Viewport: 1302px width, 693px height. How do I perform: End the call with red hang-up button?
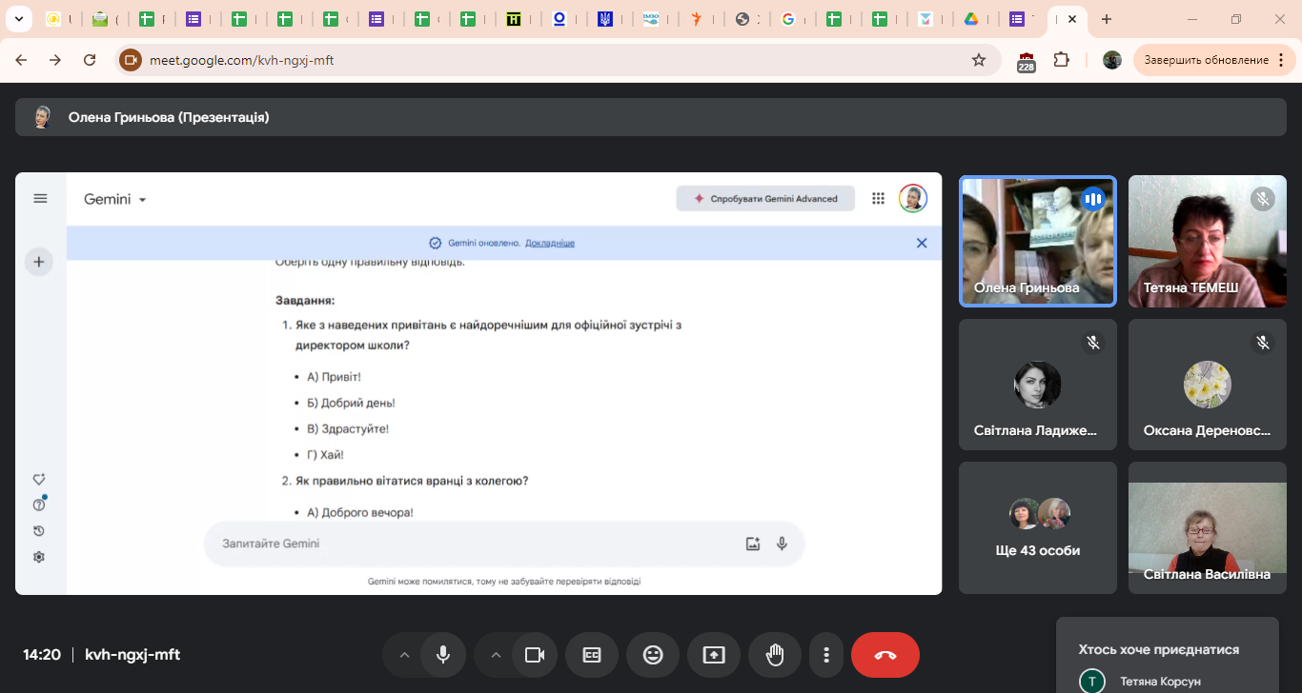885,655
